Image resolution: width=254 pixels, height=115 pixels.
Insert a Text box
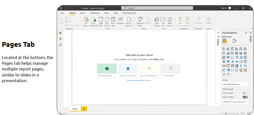click(163, 22)
